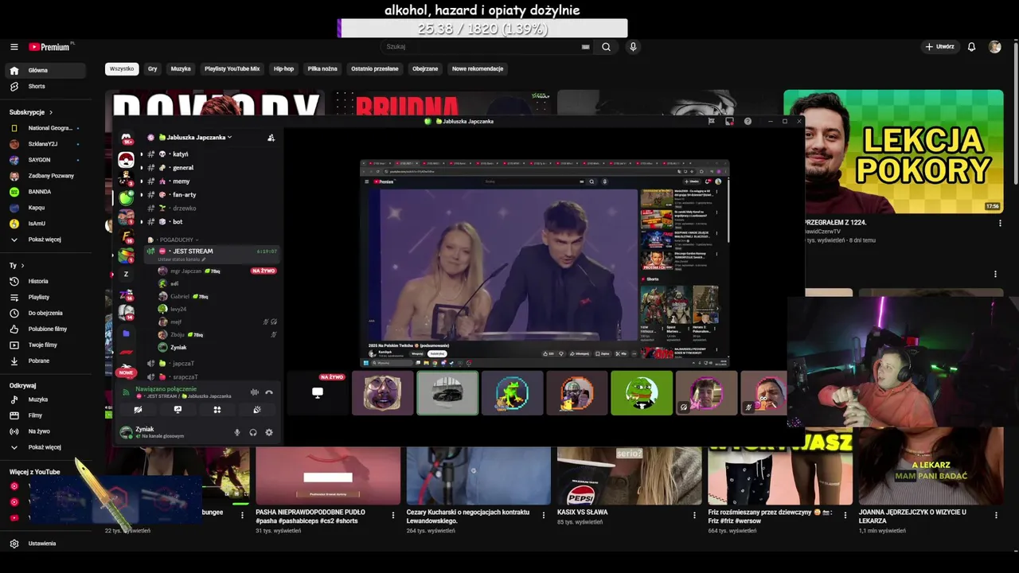
Task: Expand bot channel threads arrow
Action: [142, 222]
